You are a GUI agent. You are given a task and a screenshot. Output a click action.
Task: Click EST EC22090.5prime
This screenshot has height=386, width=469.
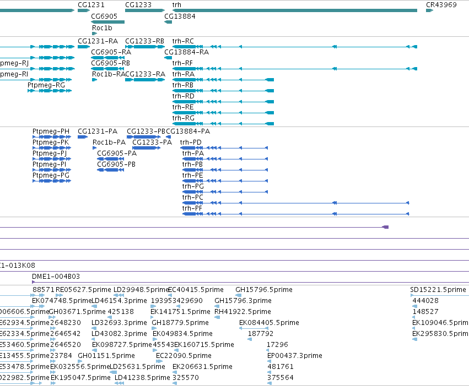tap(184, 356)
